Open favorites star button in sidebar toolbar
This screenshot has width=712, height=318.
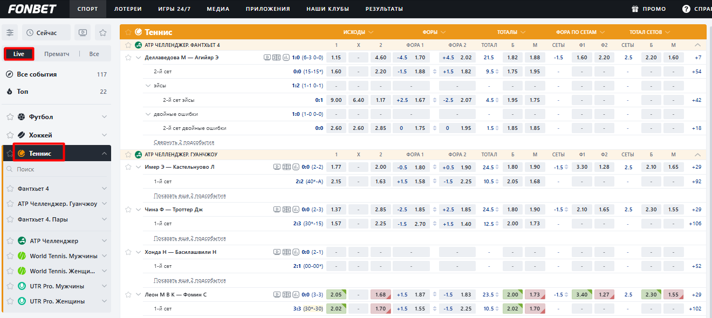click(x=102, y=33)
